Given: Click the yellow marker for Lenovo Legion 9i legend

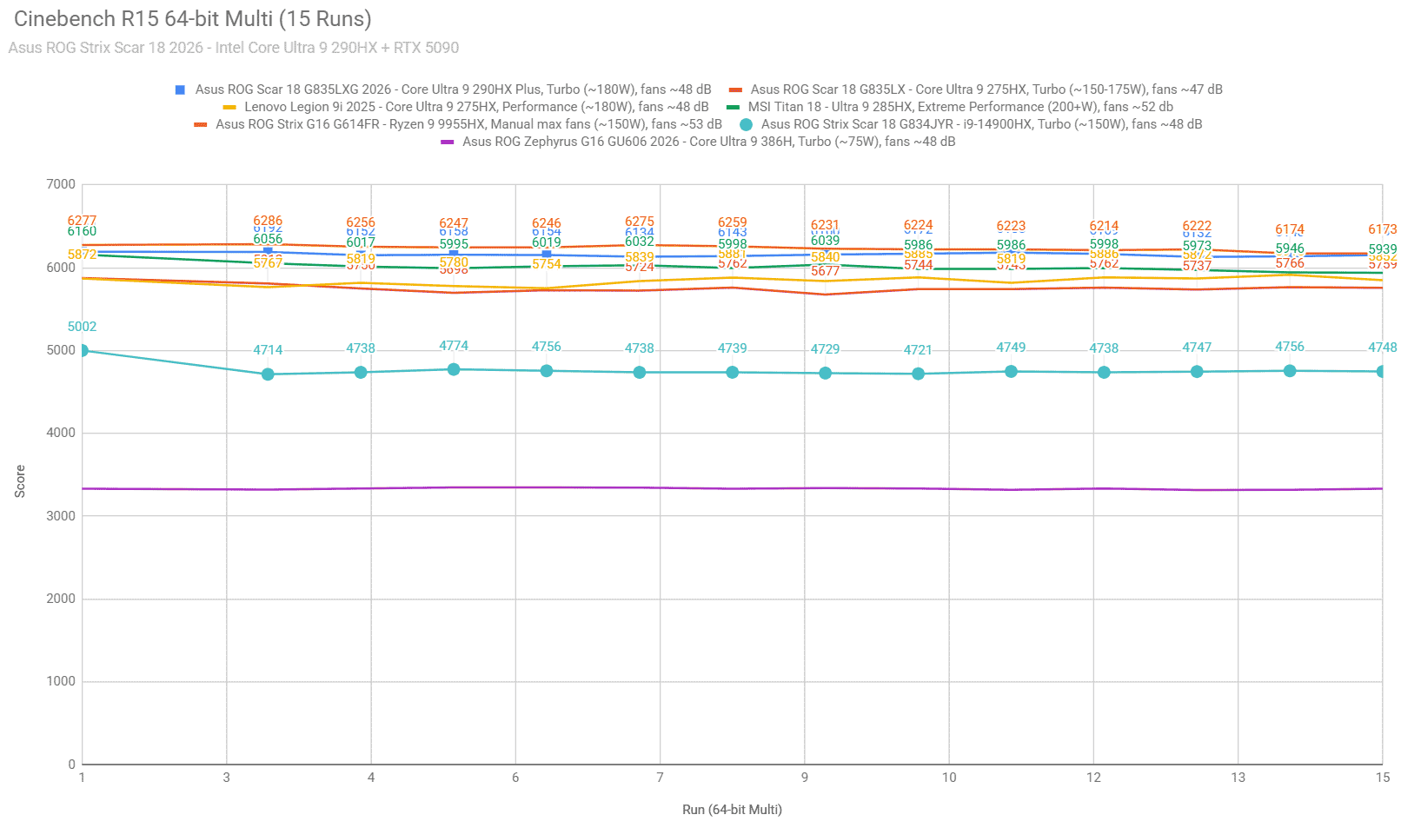Looking at the screenshot, I should point(229,107).
